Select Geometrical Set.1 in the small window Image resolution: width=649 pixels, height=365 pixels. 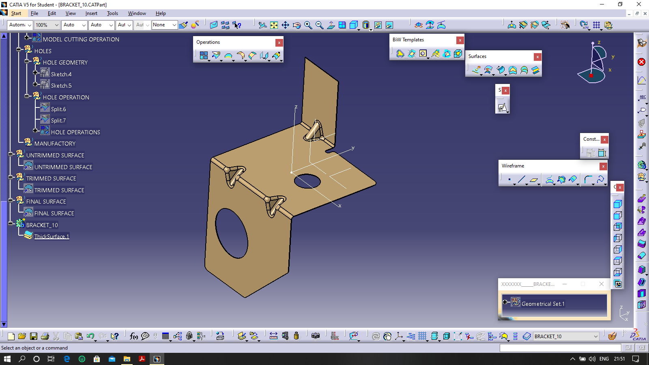(543, 304)
